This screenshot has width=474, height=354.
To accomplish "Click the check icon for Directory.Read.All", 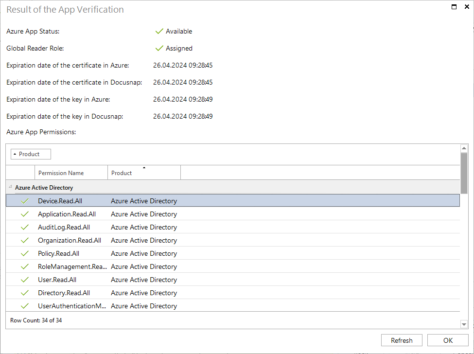I will click(25, 293).
